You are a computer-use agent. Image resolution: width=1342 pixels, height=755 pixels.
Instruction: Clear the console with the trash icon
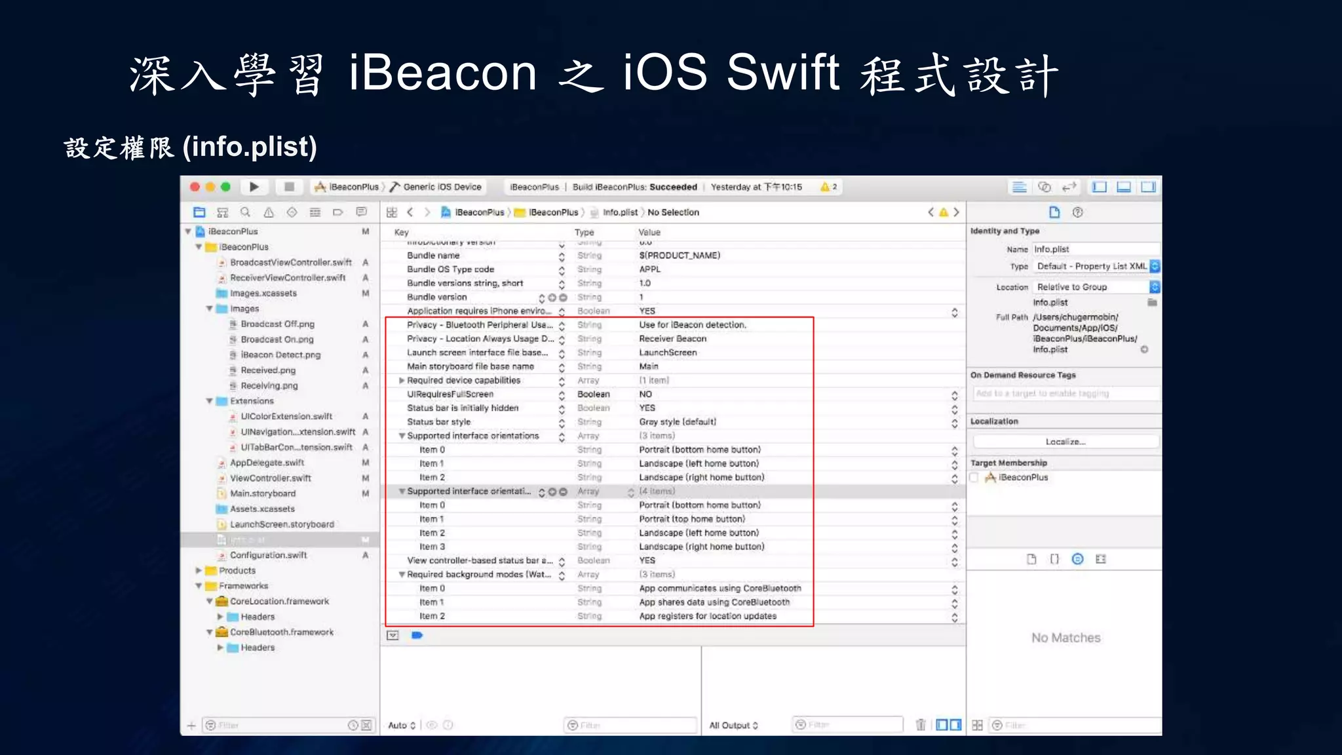[x=921, y=725]
